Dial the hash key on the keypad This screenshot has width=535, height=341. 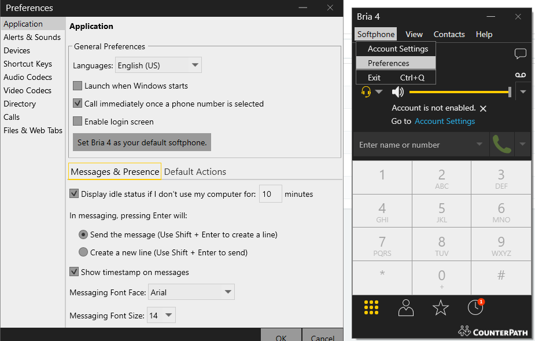click(501, 278)
